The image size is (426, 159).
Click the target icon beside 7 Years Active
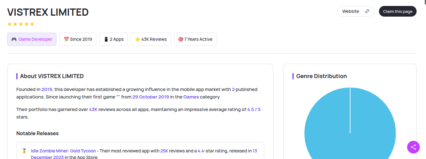pos(181,39)
